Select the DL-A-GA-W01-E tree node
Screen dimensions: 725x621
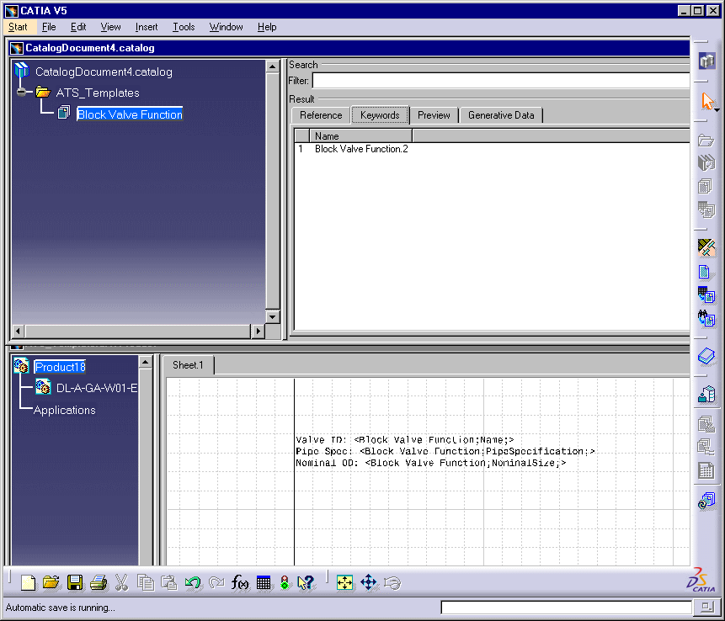[x=96, y=388]
